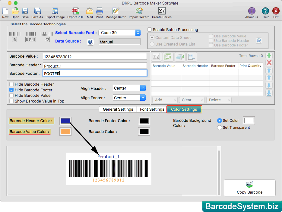Open Select Barcode Font dropdown
This screenshot has width=282, height=212.
[x=120, y=33]
